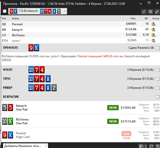Click the бб column header
Screen dimensions: 160x148
(146, 18)
